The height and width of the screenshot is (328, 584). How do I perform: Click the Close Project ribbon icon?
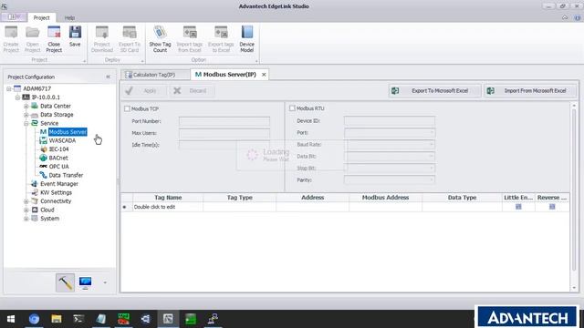(x=54, y=39)
